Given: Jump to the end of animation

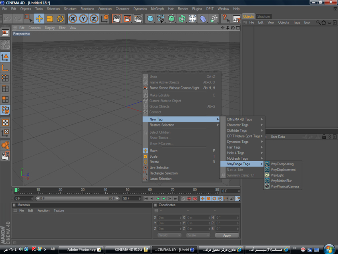Looking at the screenshot, I should (176, 199).
